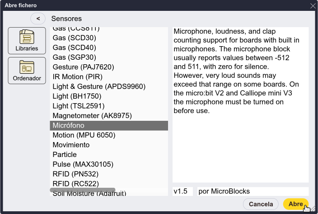The image size is (318, 214).
Task: Select Light & Gesture (APDS9960) item
Action: point(109,86)
